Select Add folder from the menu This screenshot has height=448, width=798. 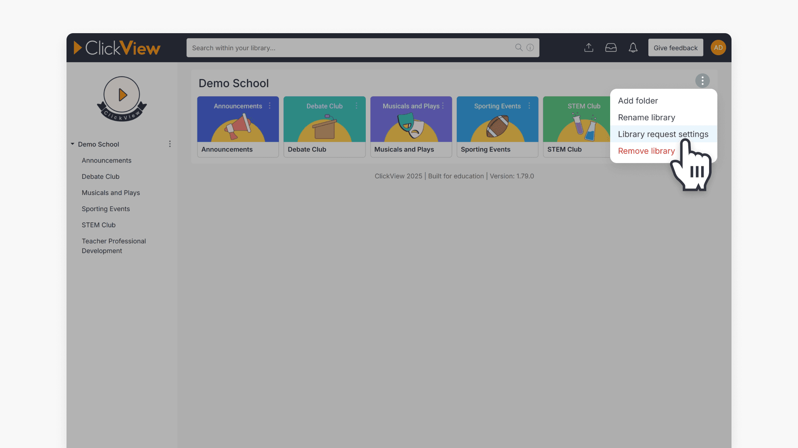tap(638, 100)
